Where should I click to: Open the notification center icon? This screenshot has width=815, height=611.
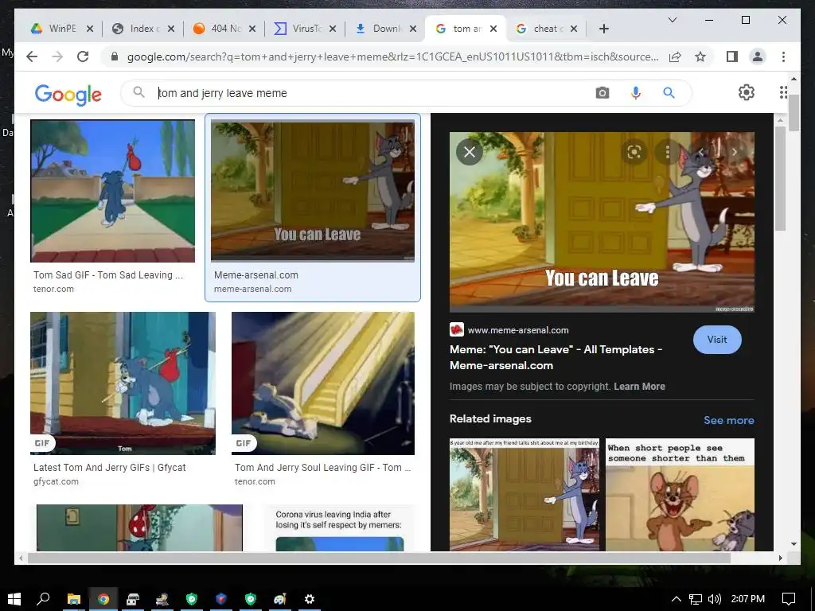click(x=789, y=599)
